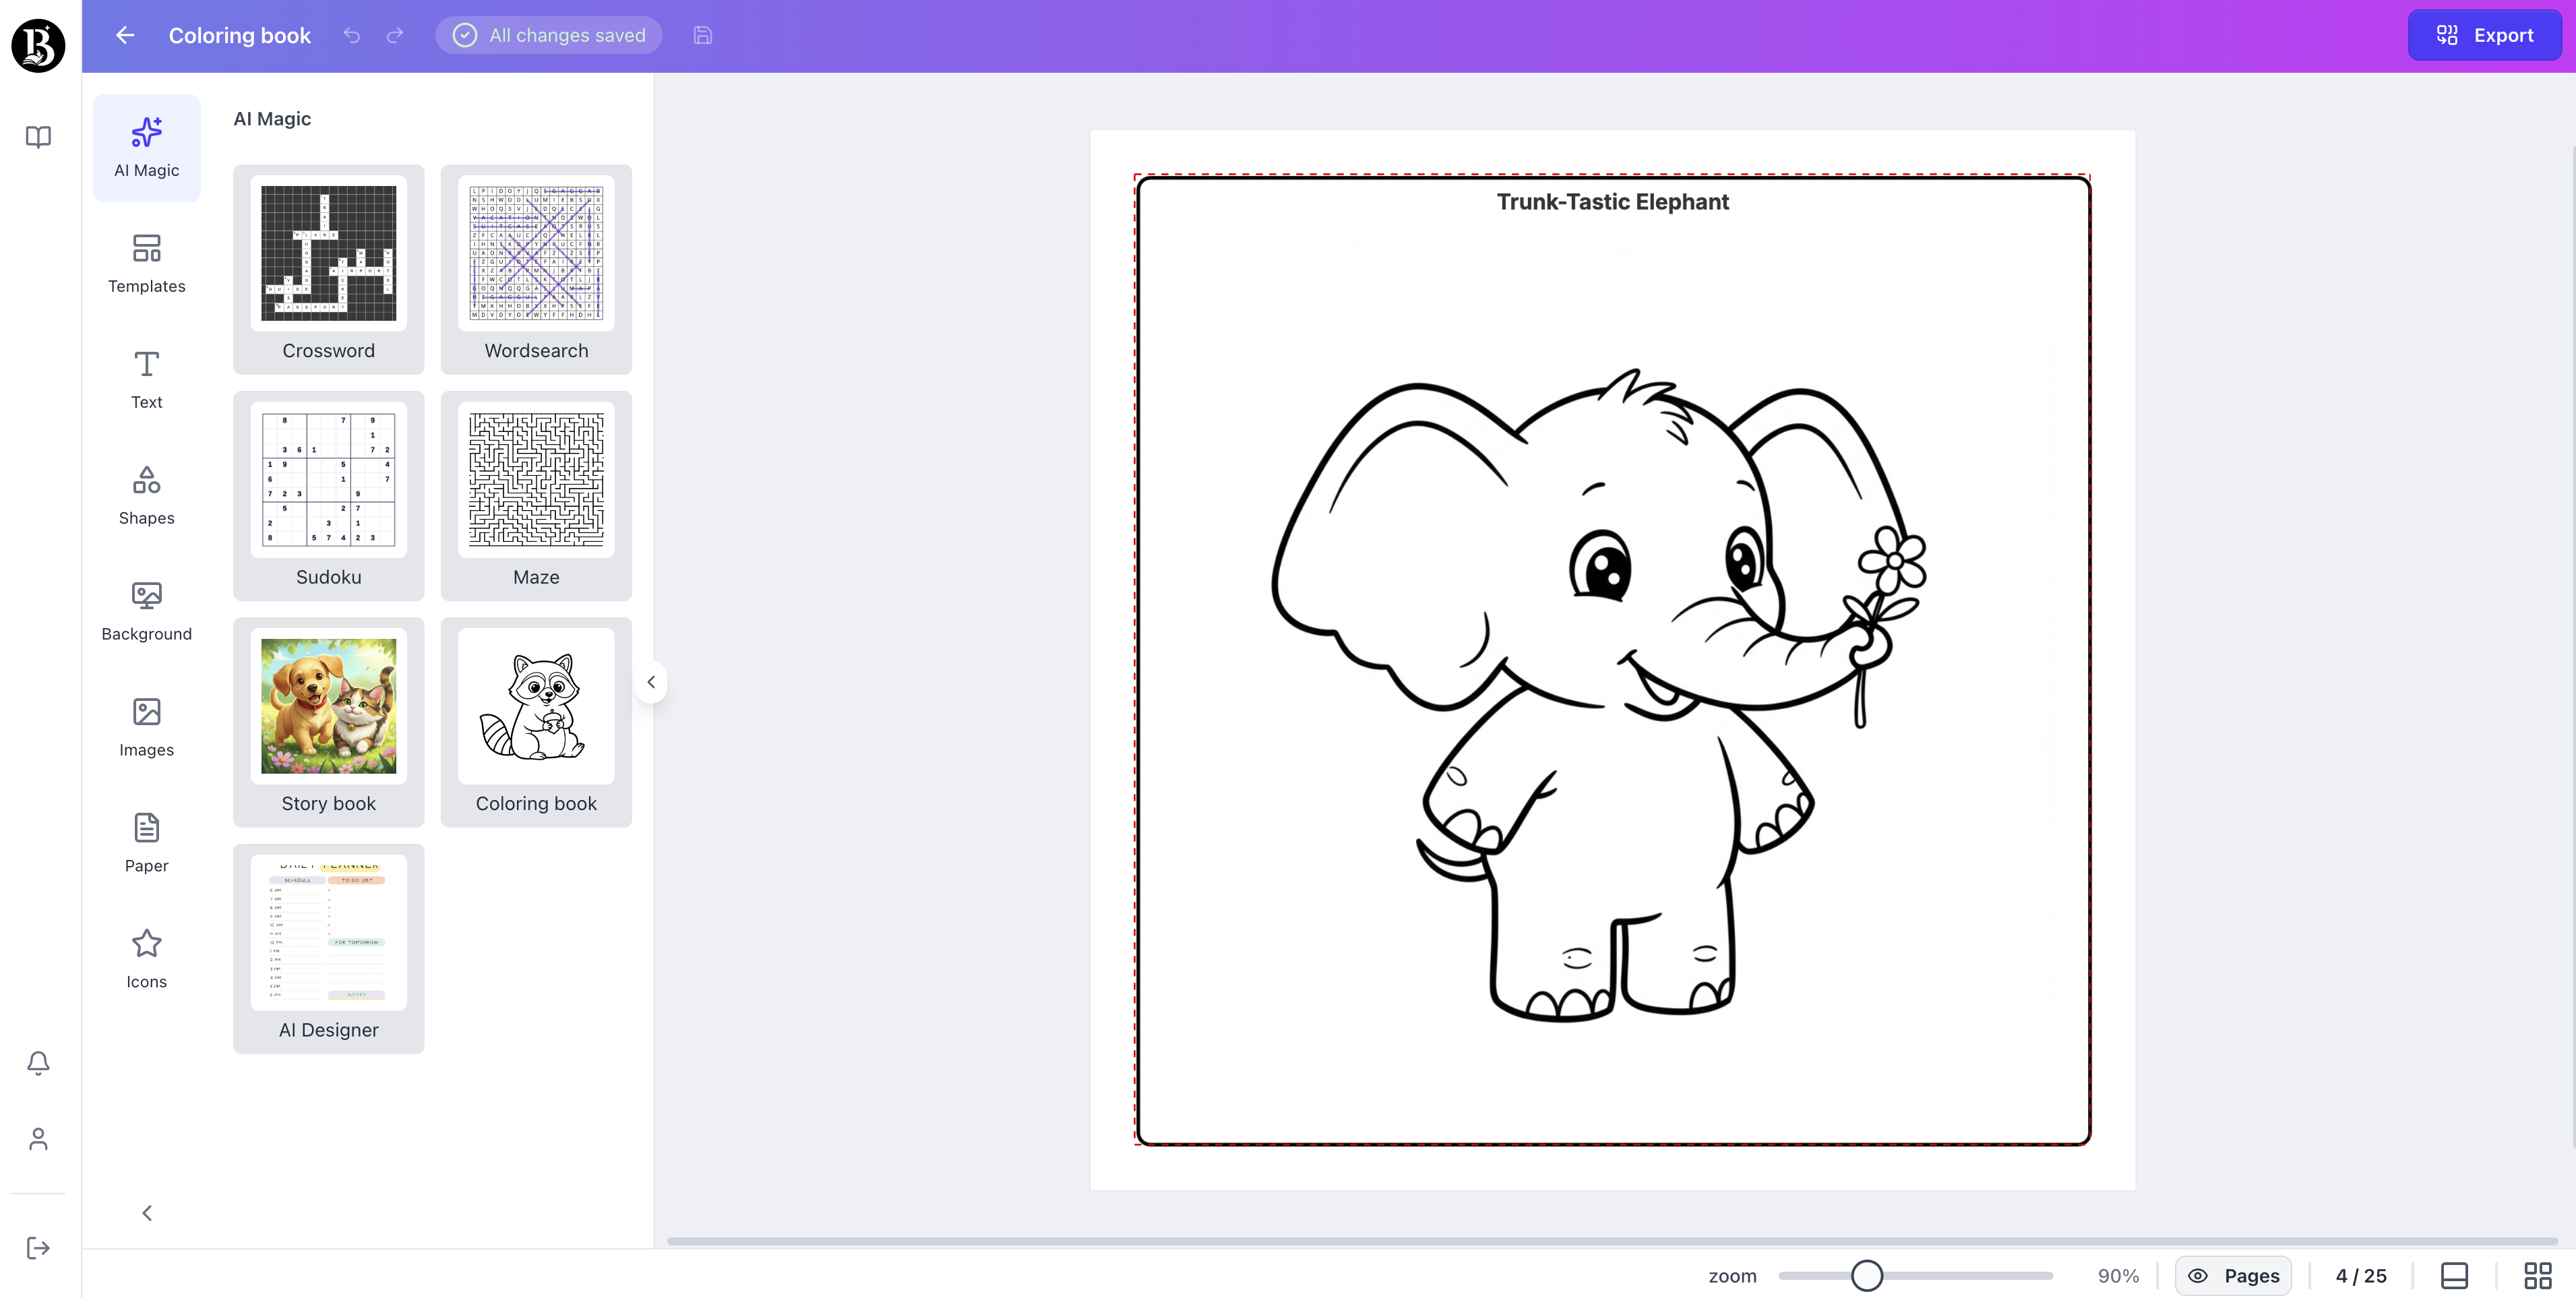Open notifications with the bell icon

pos(37,1063)
